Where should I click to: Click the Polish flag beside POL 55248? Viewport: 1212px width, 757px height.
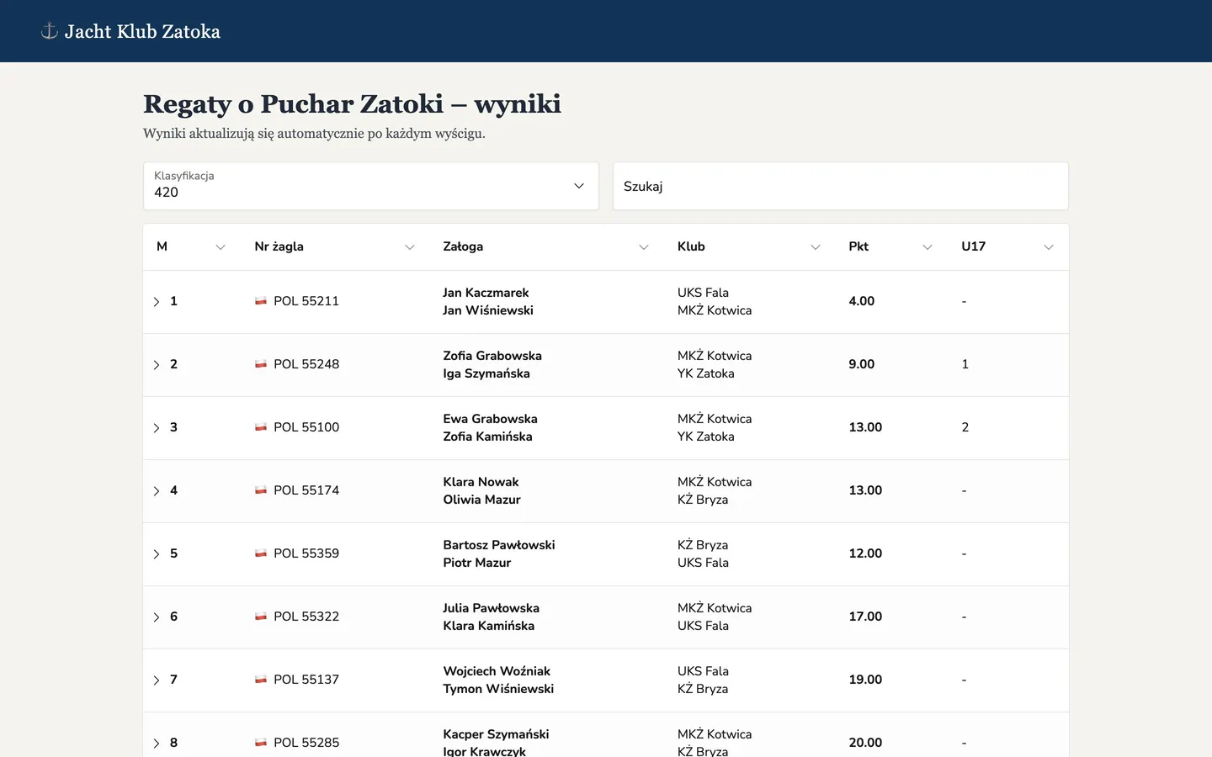tap(261, 364)
